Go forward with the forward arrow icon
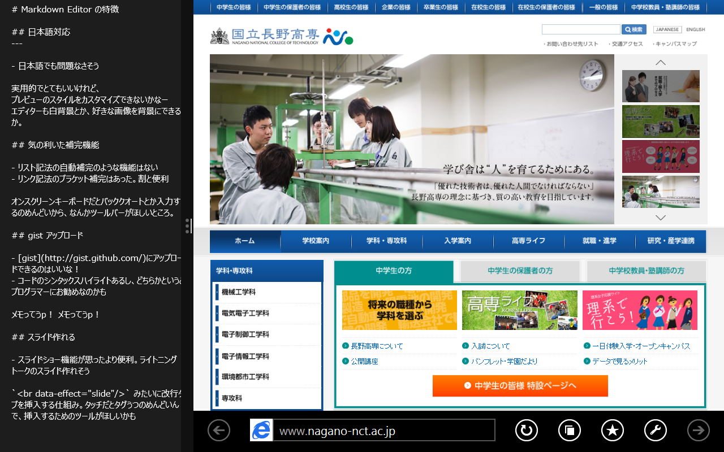 click(698, 430)
